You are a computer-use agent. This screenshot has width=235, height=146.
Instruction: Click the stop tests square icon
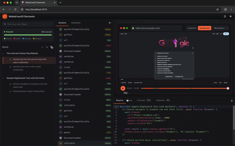(x=47, y=47)
